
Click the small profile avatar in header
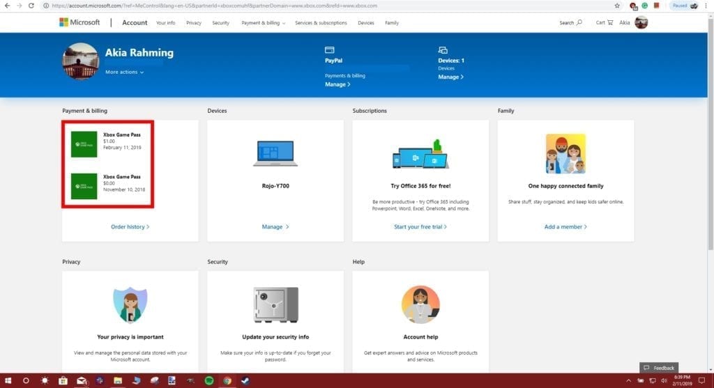click(641, 22)
